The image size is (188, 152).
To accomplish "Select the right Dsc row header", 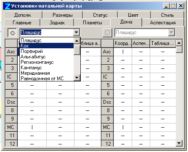I will click(107, 102).
